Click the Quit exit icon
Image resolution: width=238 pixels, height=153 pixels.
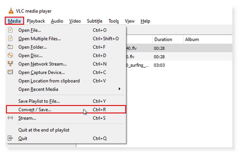10,138
